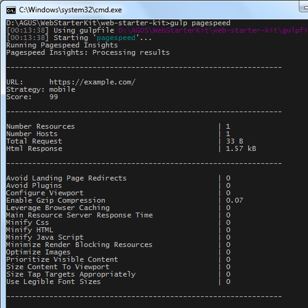Click the Html Response 1.57 kB value

point(241,148)
